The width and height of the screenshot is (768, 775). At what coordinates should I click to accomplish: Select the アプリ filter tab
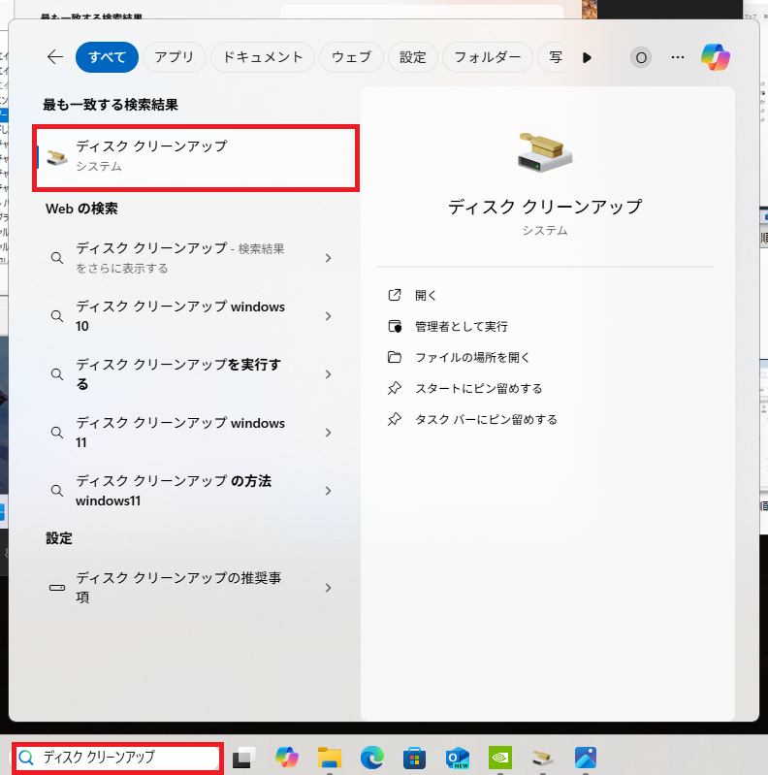point(175,57)
